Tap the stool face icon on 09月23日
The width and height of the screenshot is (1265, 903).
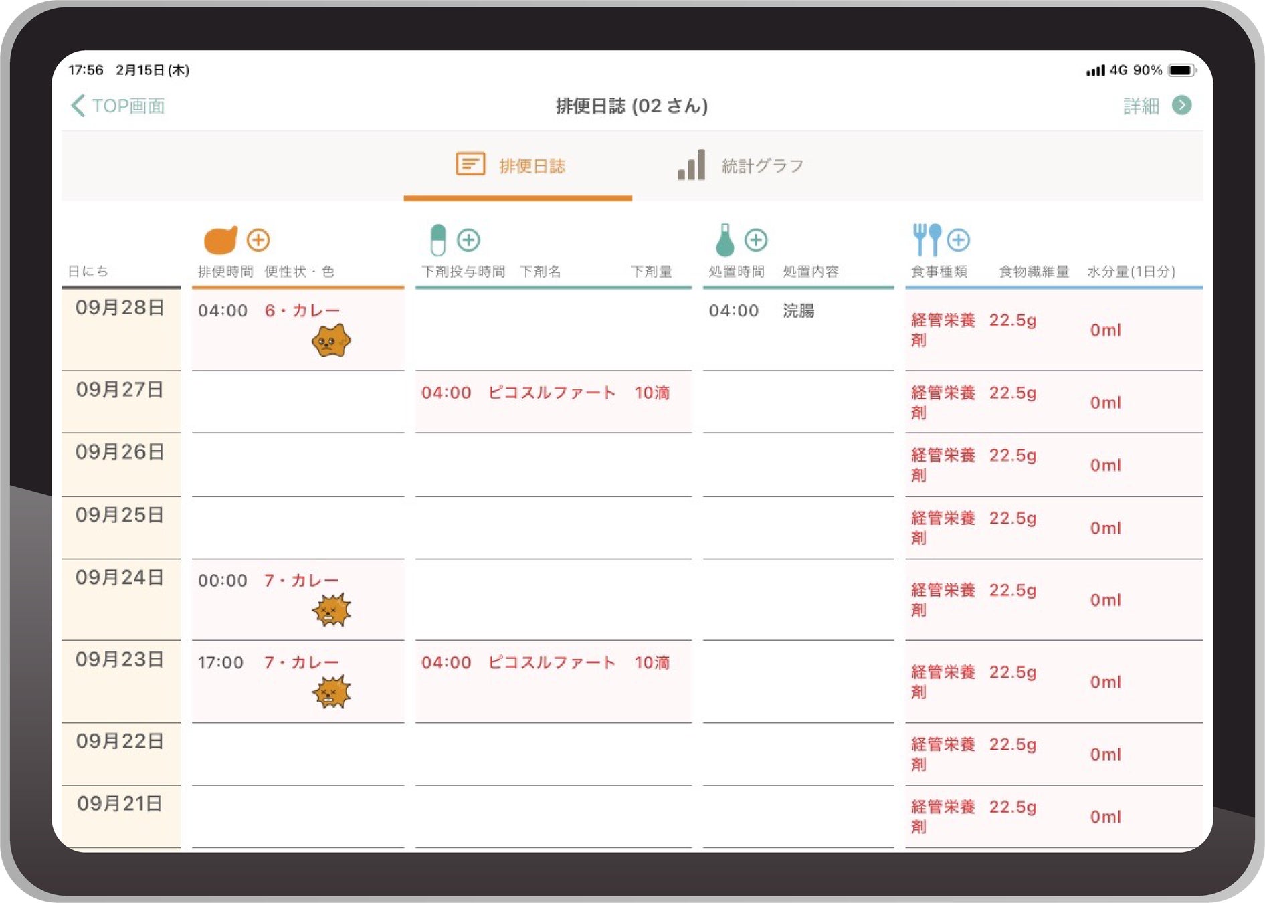[331, 692]
